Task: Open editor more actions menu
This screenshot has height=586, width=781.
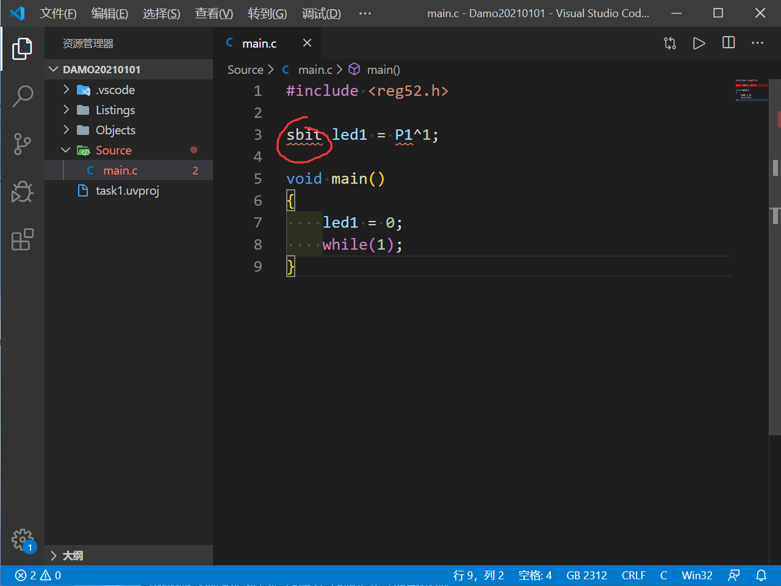Action: tap(757, 43)
